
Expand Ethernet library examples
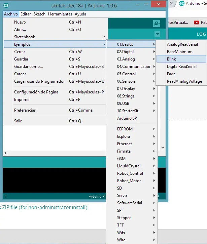tap(131, 144)
